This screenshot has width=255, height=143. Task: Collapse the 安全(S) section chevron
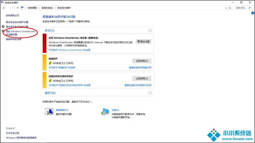[150, 30]
